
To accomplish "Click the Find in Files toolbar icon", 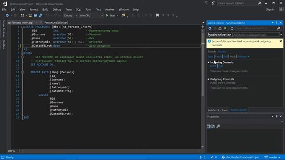I will pos(124,16).
